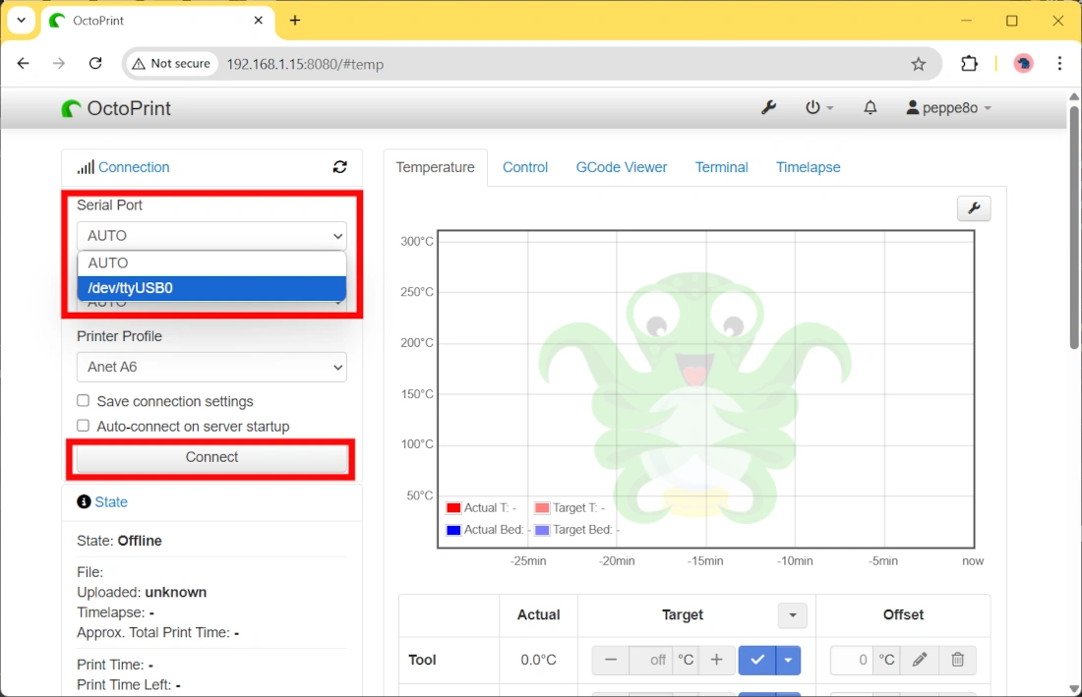Select AUTO in the serial port list
The width and height of the screenshot is (1082, 697).
pyautogui.click(x=211, y=262)
